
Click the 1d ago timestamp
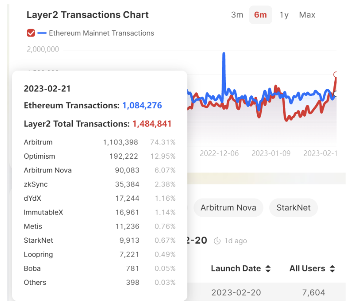235,241
